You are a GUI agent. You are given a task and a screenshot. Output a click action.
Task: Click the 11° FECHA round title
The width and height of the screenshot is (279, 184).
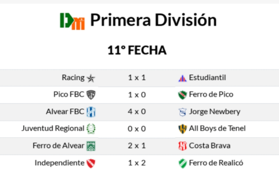coord(137,50)
